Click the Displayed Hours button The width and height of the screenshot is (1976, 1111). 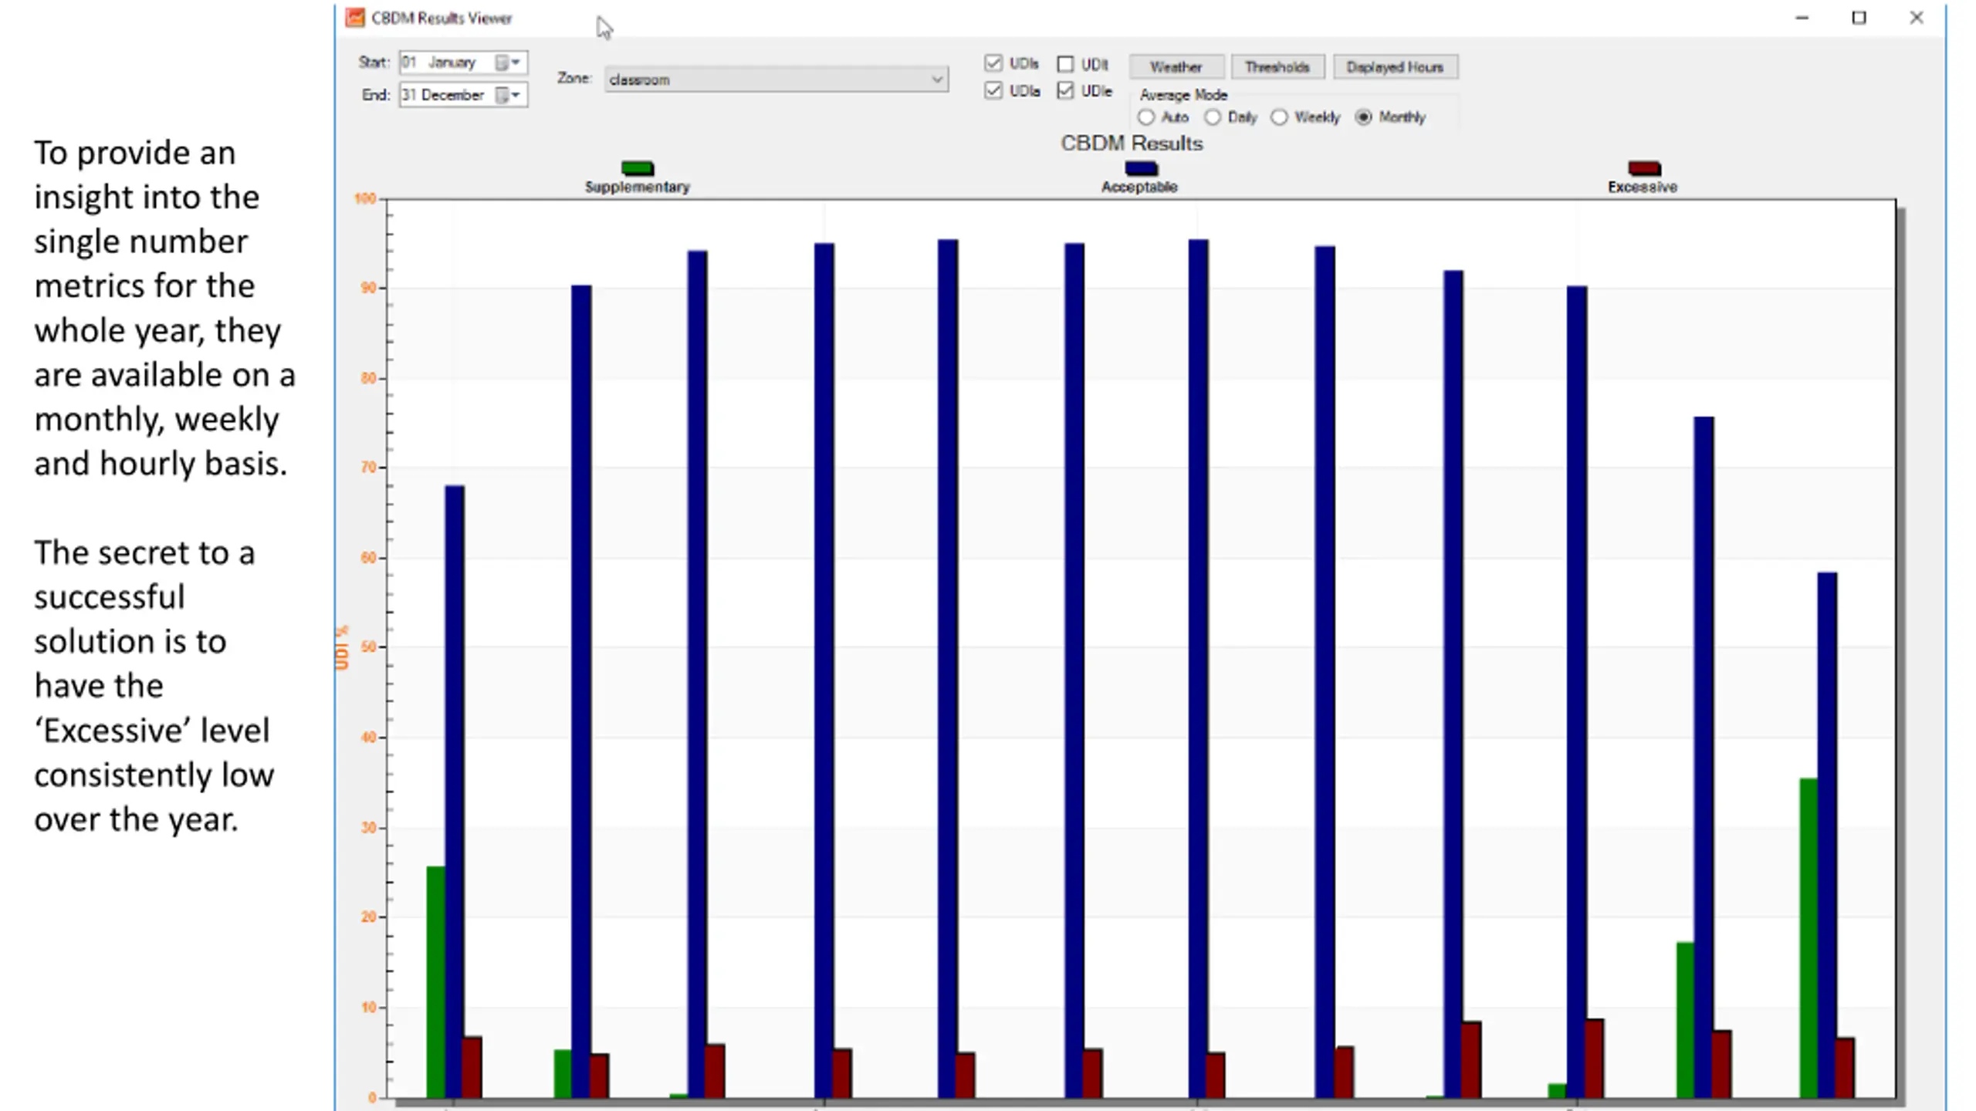[x=1395, y=67]
